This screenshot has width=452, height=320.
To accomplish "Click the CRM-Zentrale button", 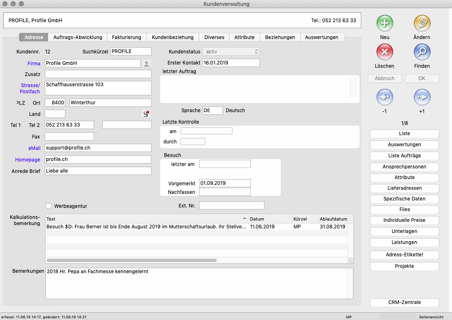I will pos(404,302).
